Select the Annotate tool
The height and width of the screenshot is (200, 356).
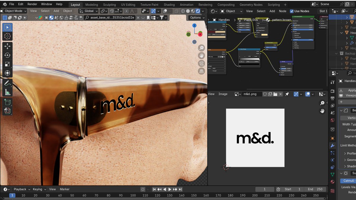[7, 83]
